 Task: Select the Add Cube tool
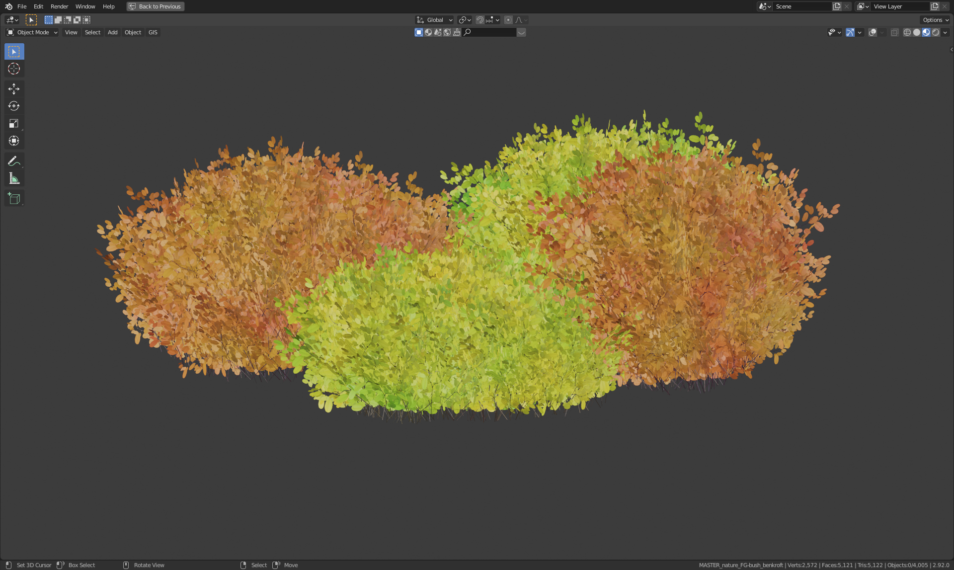pos(14,199)
